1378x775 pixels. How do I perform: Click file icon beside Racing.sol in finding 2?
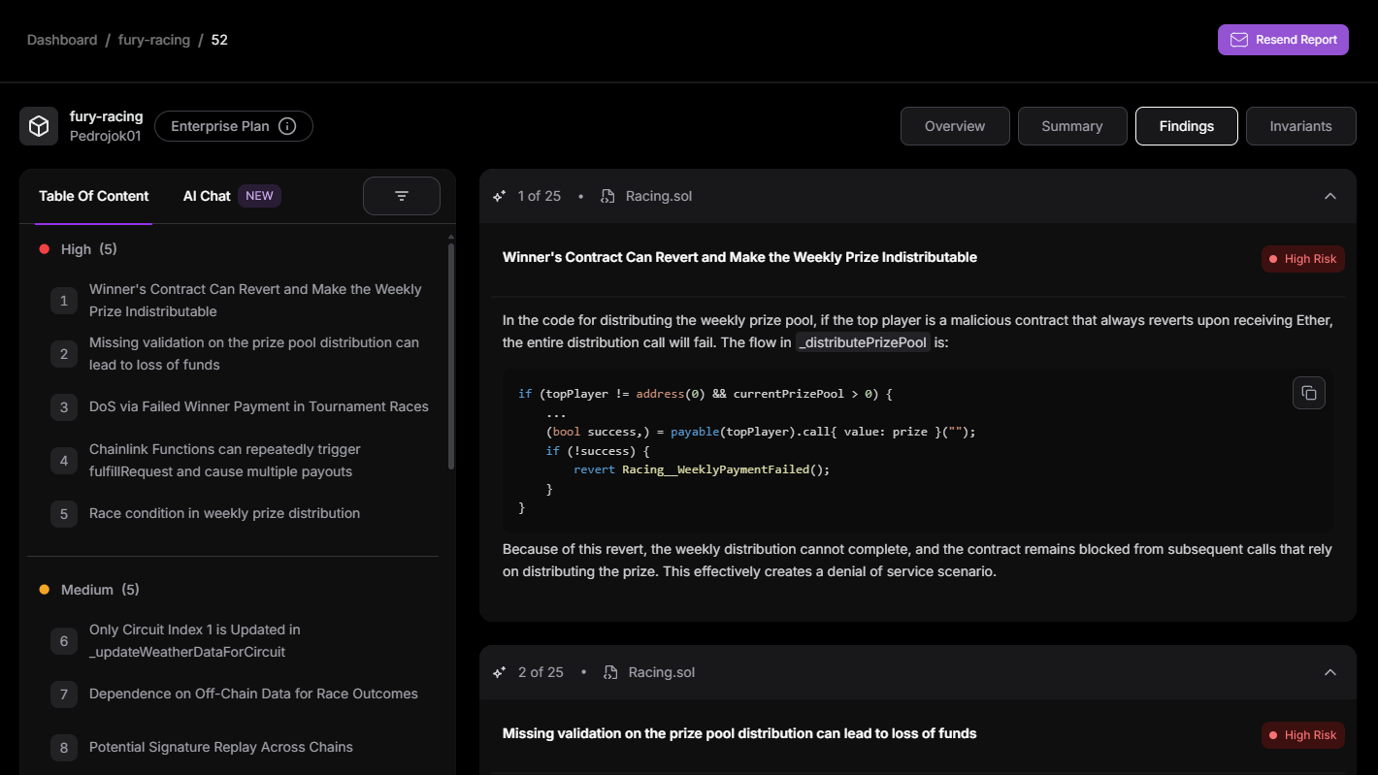click(x=610, y=672)
